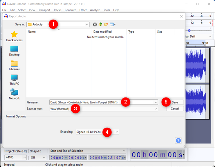
Task: Select Desktop in places sidebar
Action: click(14, 51)
